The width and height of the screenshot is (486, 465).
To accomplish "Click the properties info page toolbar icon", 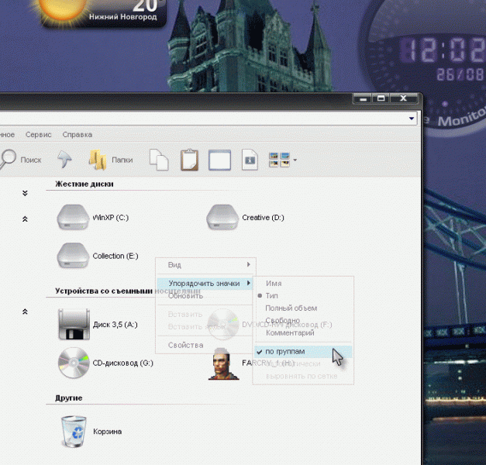I will click(x=250, y=160).
